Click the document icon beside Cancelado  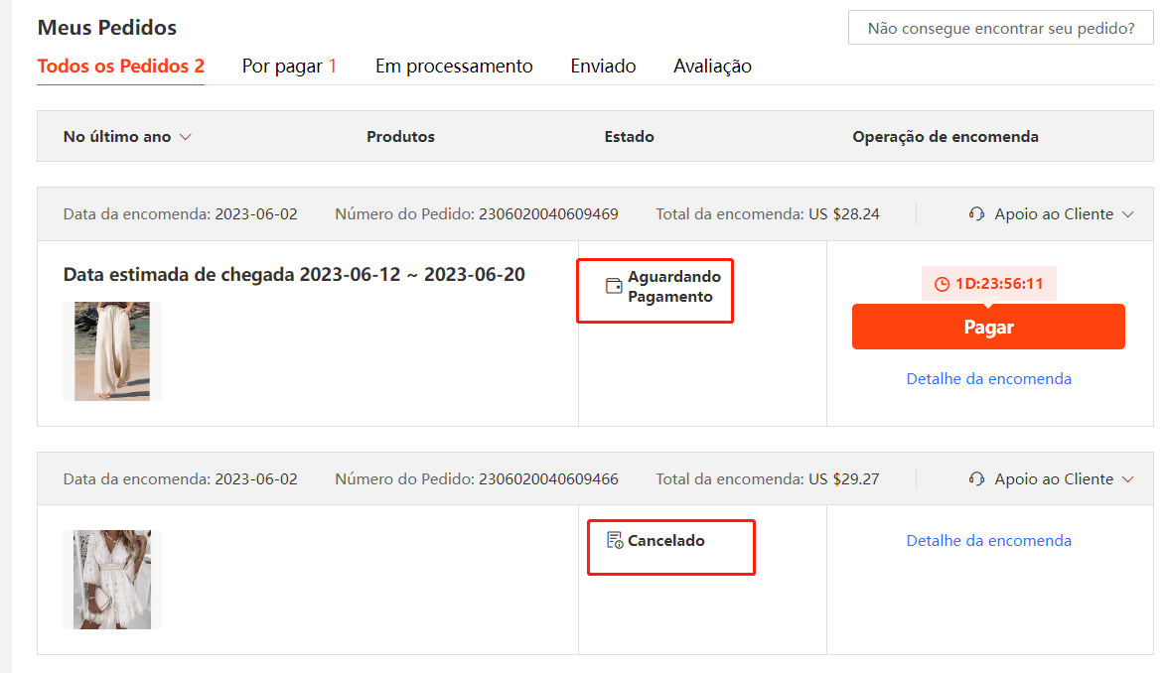coord(615,541)
